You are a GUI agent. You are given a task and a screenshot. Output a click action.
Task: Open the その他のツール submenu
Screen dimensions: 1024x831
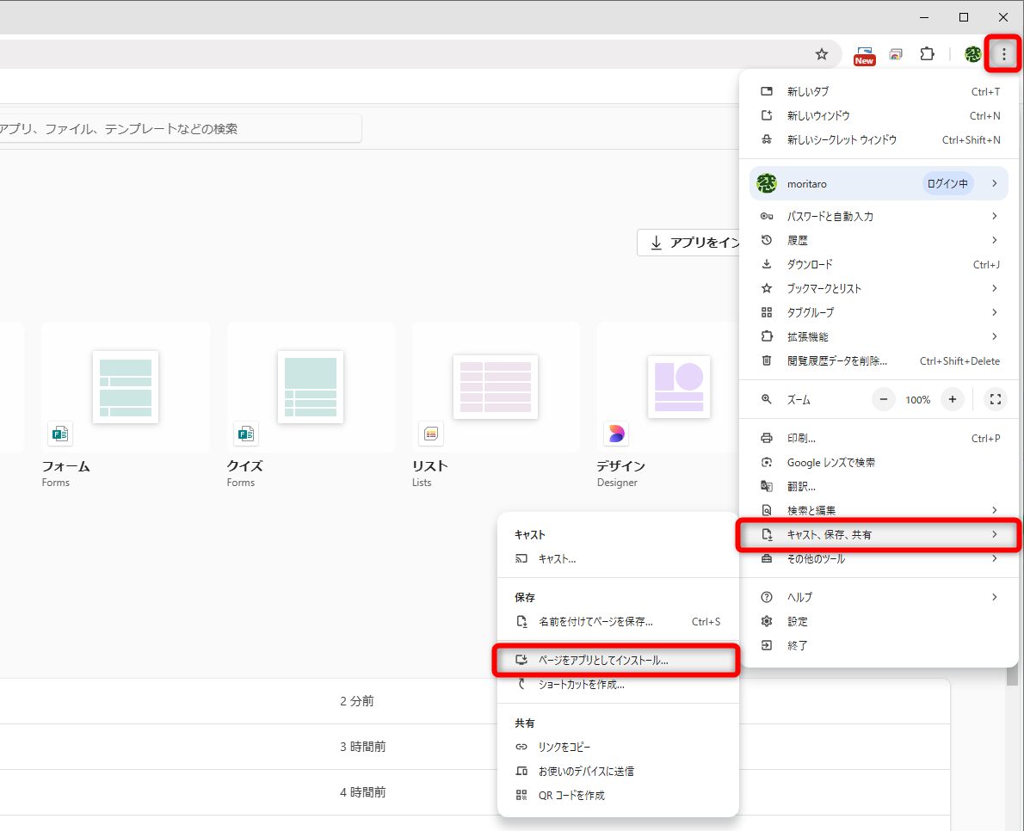(x=814, y=558)
